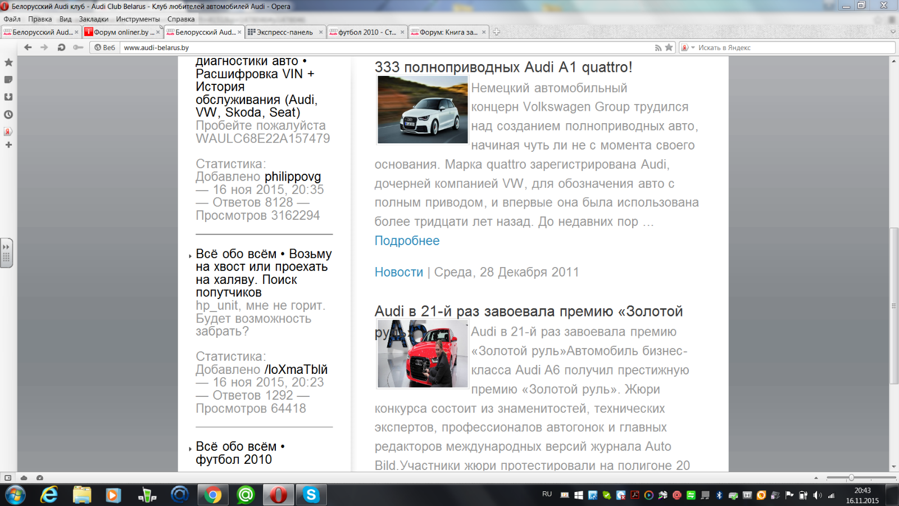This screenshot has height=506, width=899.
Task: Open Google Chrome from the taskbar
Action: click(212, 495)
